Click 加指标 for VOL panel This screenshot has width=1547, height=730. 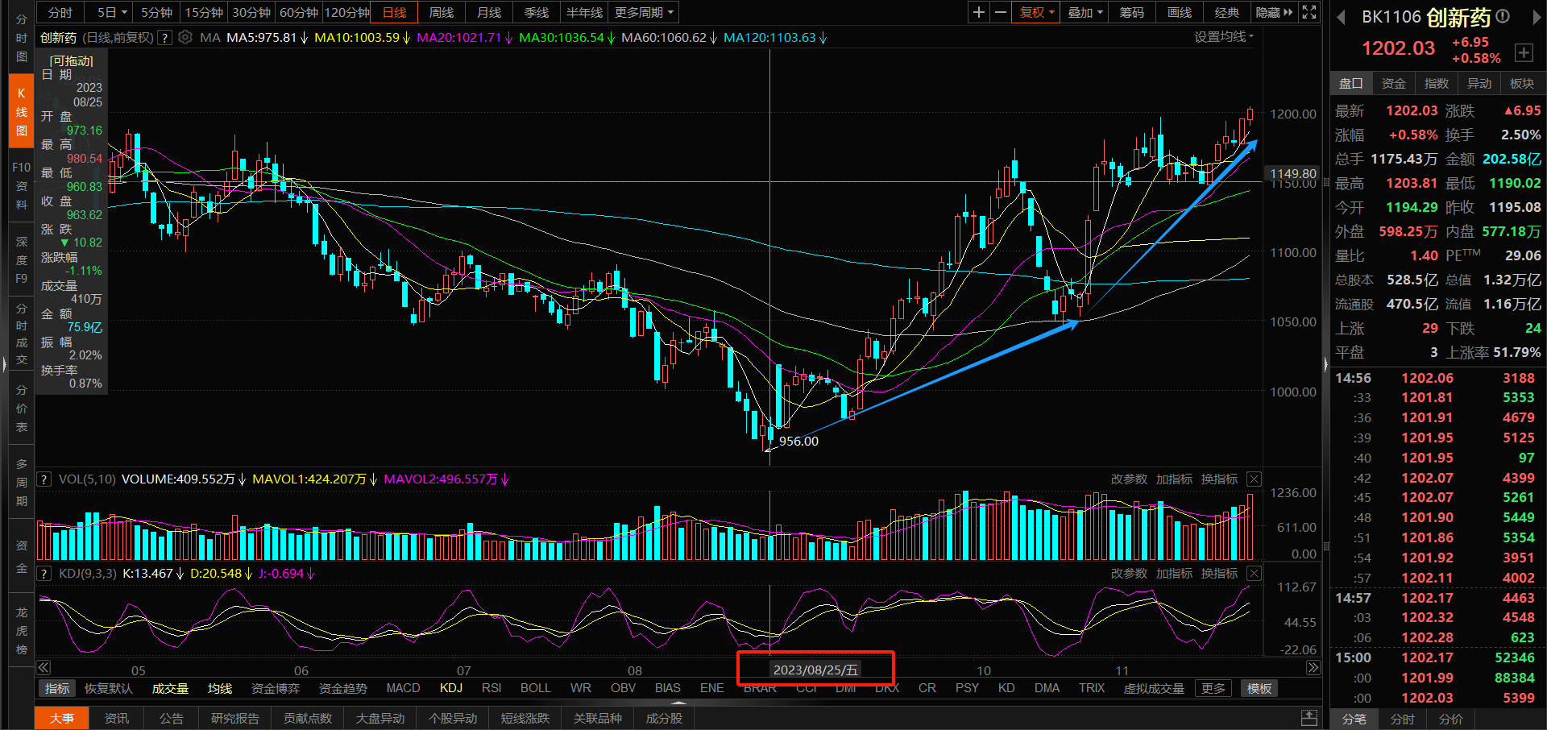tap(1174, 479)
